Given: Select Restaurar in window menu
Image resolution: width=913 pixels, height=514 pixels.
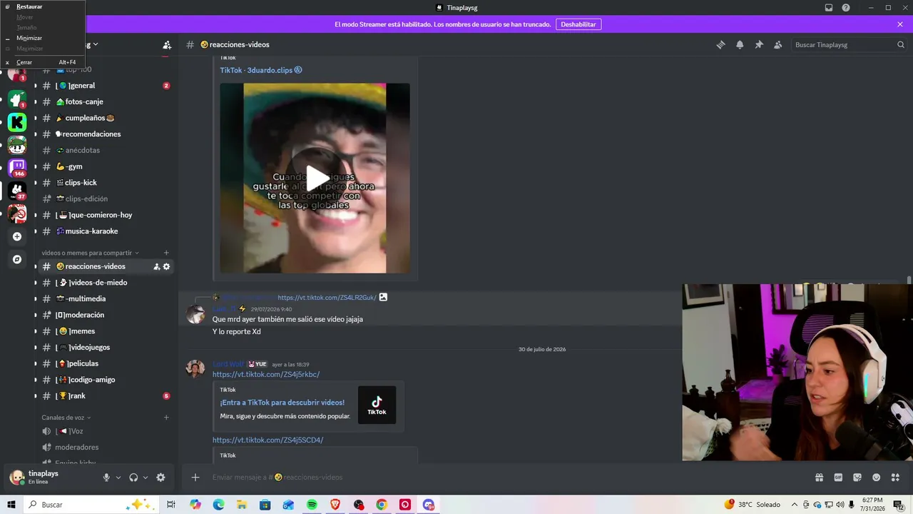Looking at the screenshot, I should point(43,6).
